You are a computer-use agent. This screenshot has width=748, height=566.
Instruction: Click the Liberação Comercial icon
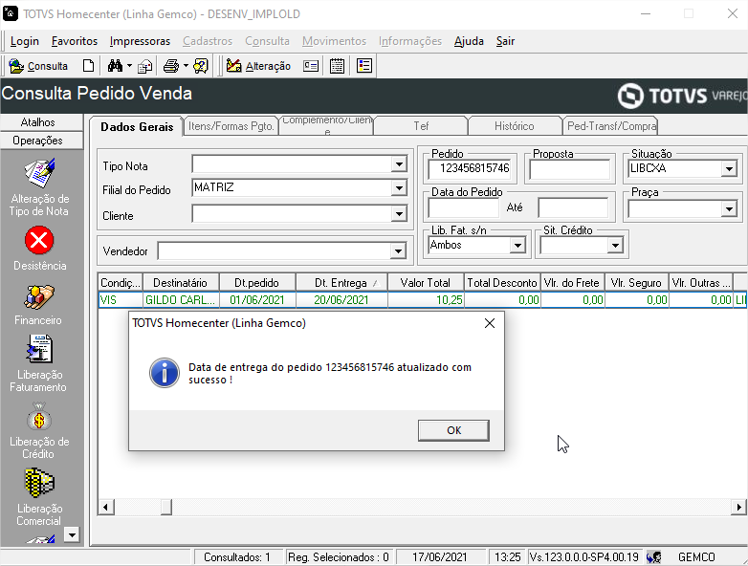coord(39,483)
